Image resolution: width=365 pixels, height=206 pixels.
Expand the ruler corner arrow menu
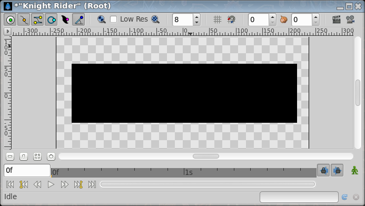(7, 31)
